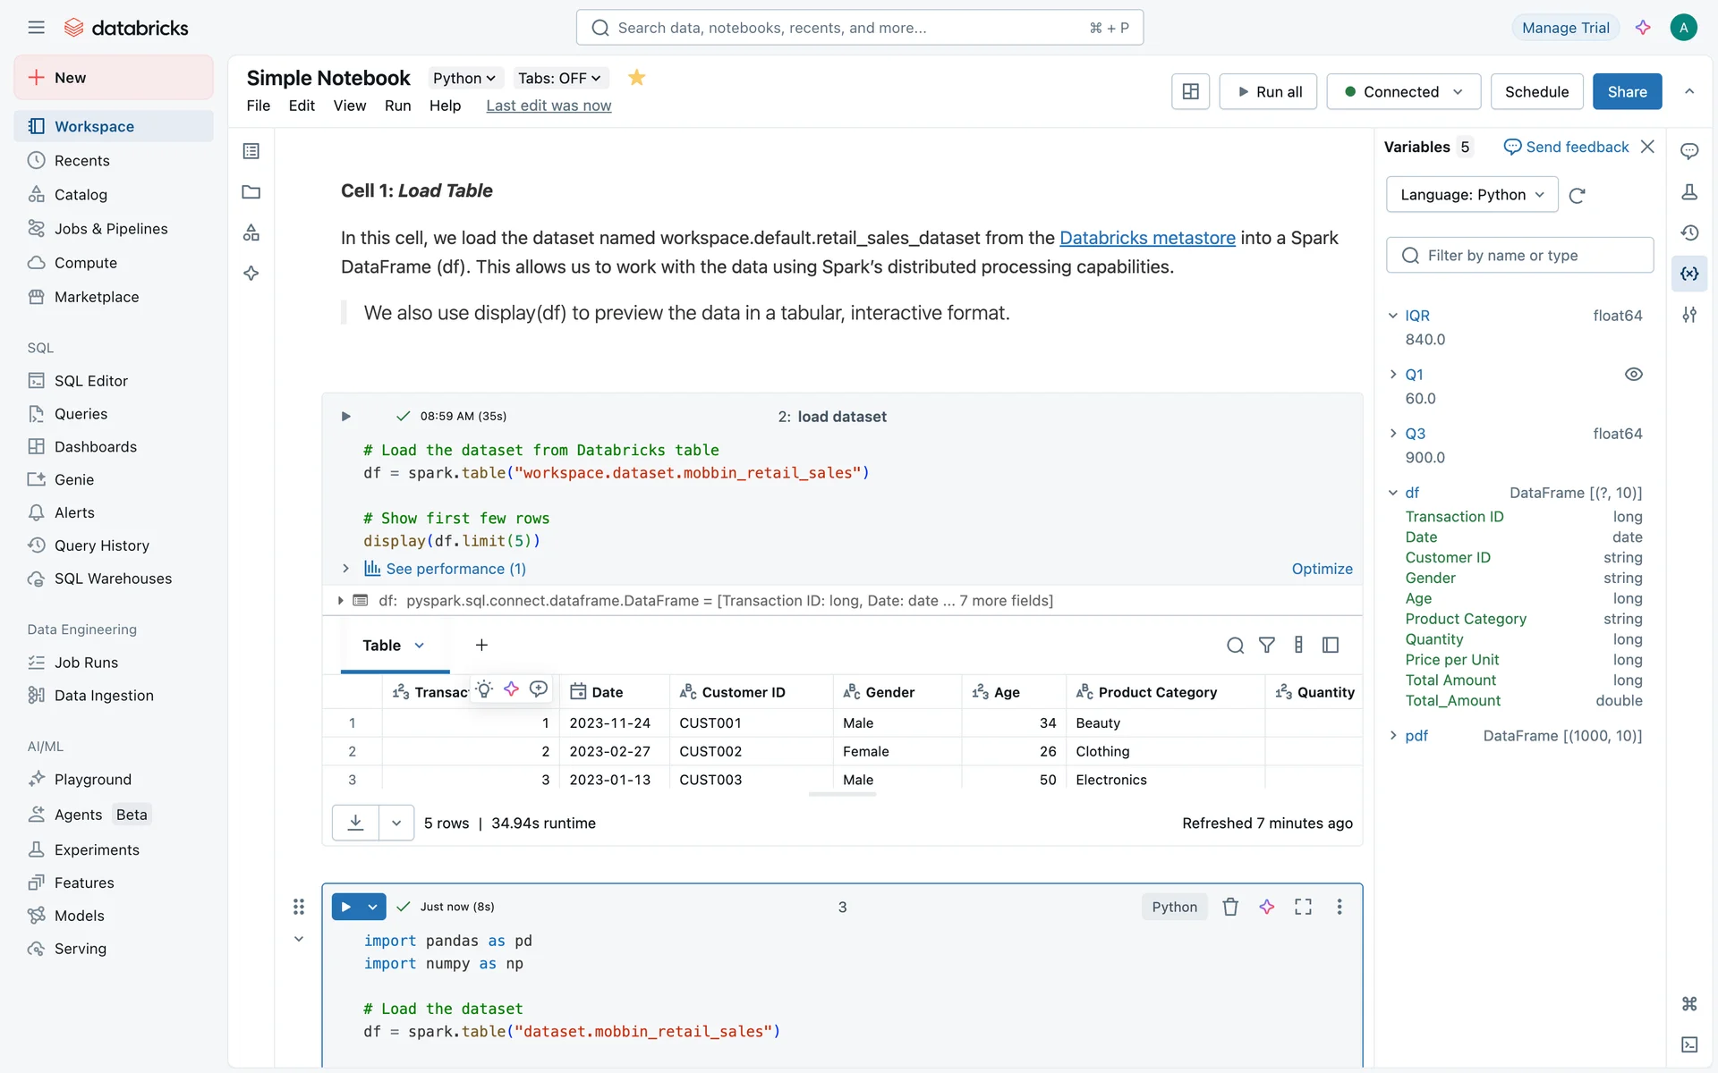Open version history icon in right sidebar
Image resolution: width=1718 pixels, height=1073 pixels.
1689,232
